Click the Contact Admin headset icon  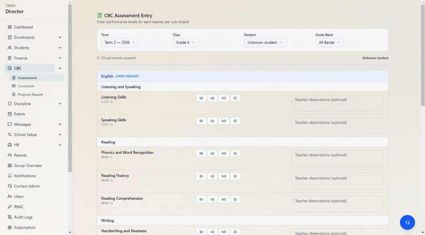tap(10, 186)
